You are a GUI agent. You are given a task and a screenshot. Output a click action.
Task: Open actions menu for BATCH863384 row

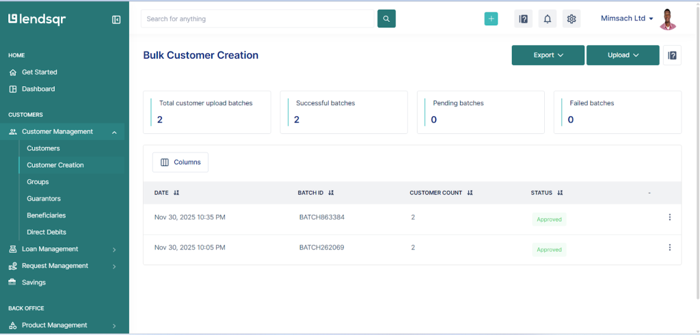[x=669, y=217]
